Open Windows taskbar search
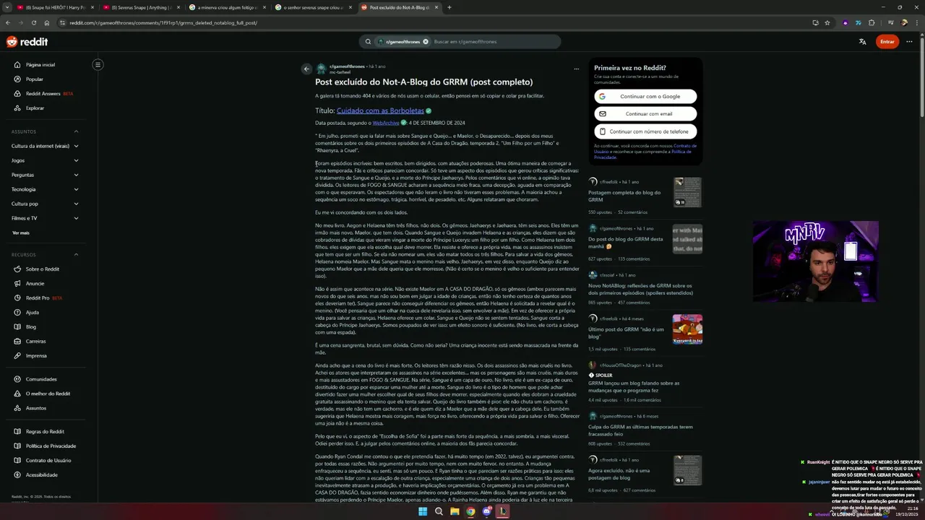Screen dimensions: 925x520 tap(439, 511)
